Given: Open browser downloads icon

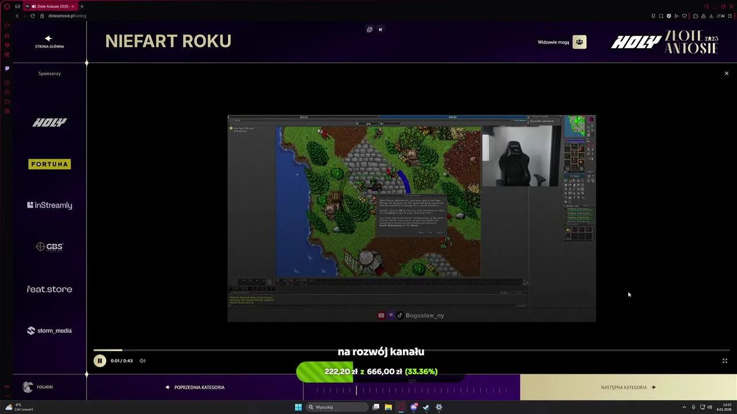Looking at the screenshot, I should pyautogui.click(x=711, y=16).
